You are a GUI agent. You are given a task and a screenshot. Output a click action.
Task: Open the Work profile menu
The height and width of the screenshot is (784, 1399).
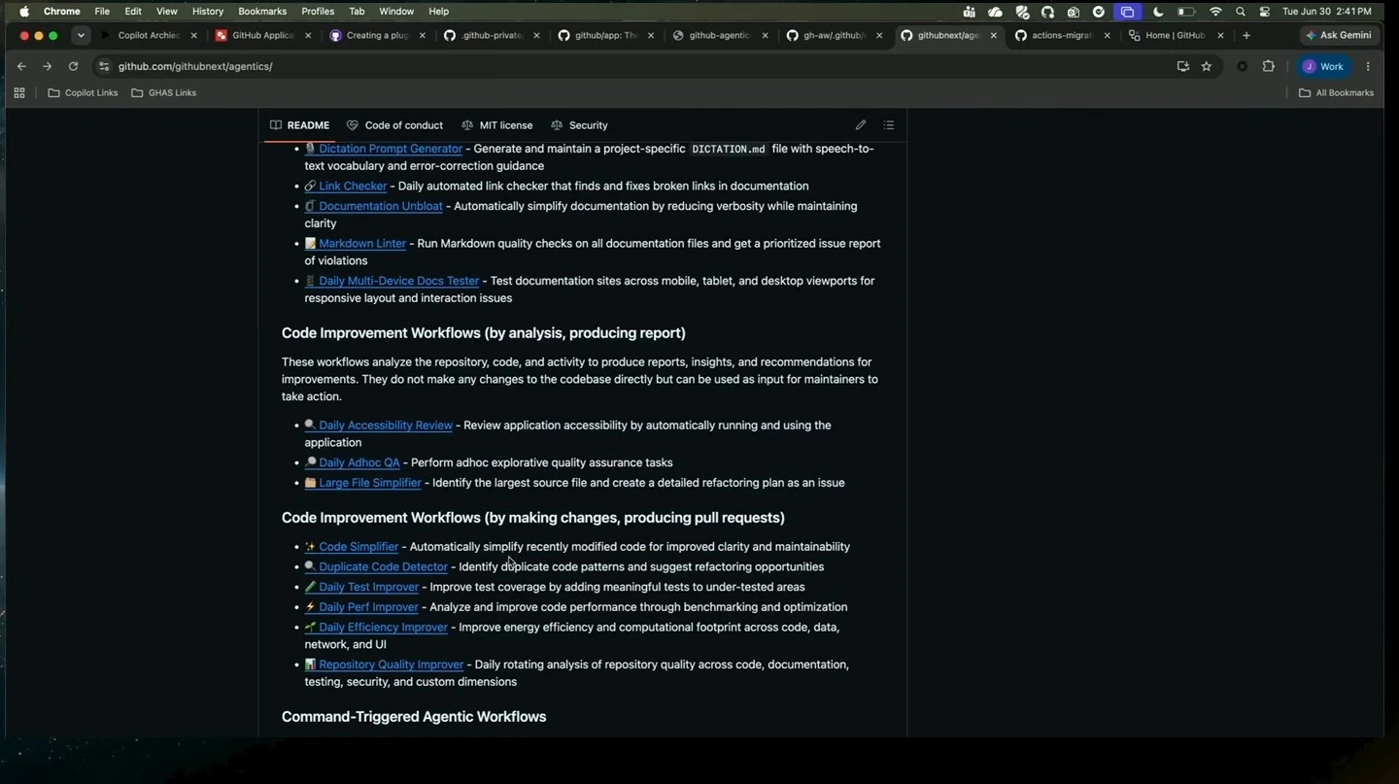1323,66
